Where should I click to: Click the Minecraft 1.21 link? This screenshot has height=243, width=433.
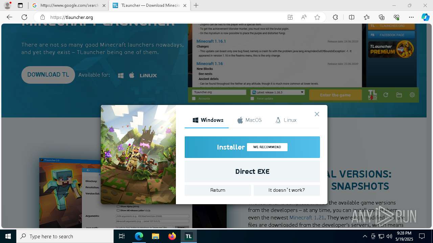coord(306,218)
